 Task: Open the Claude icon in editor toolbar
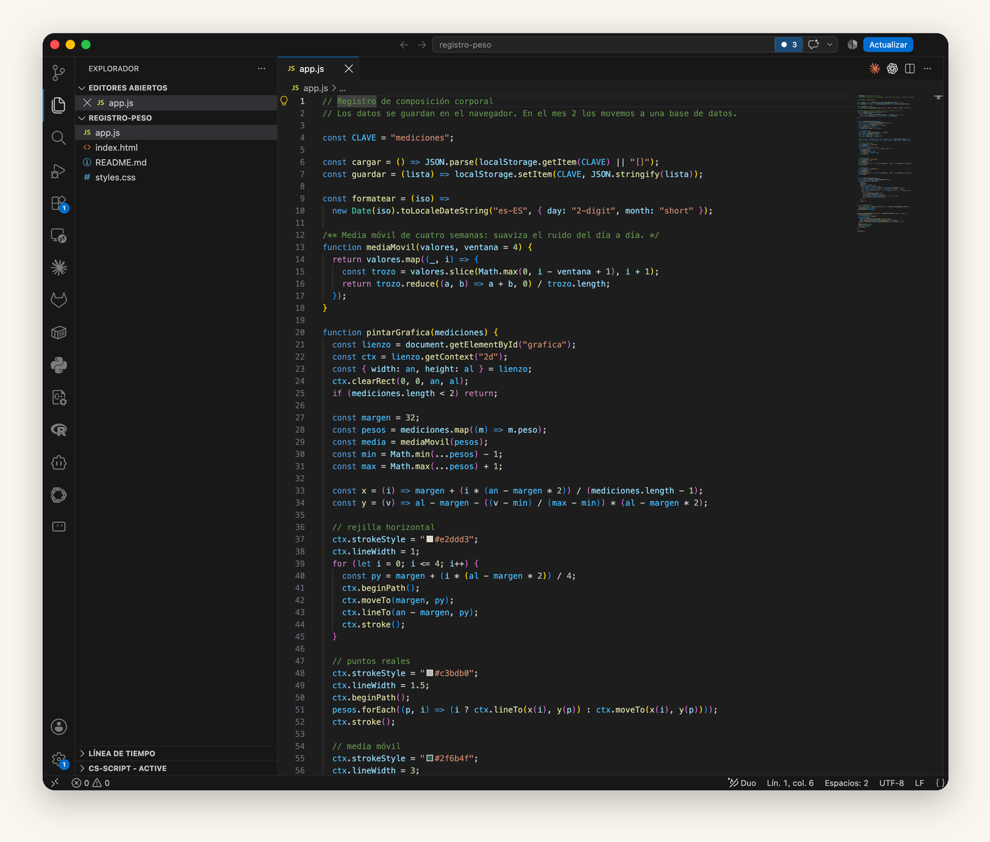coord(874,69)
